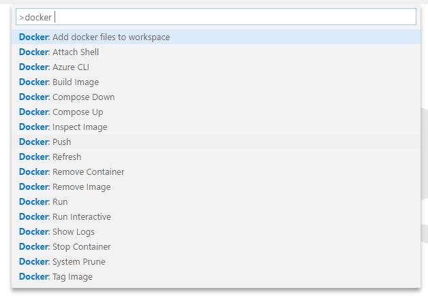Pick Docker: Run Interactive from palette
Viewport: 428px width, 296px height.
click(216, 216)
